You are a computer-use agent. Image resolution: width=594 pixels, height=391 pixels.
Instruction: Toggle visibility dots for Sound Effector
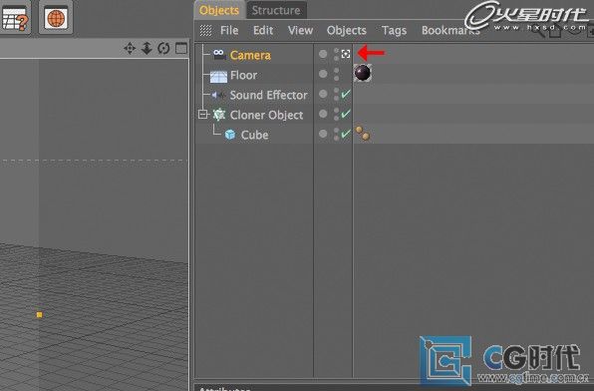pos(337,94)
